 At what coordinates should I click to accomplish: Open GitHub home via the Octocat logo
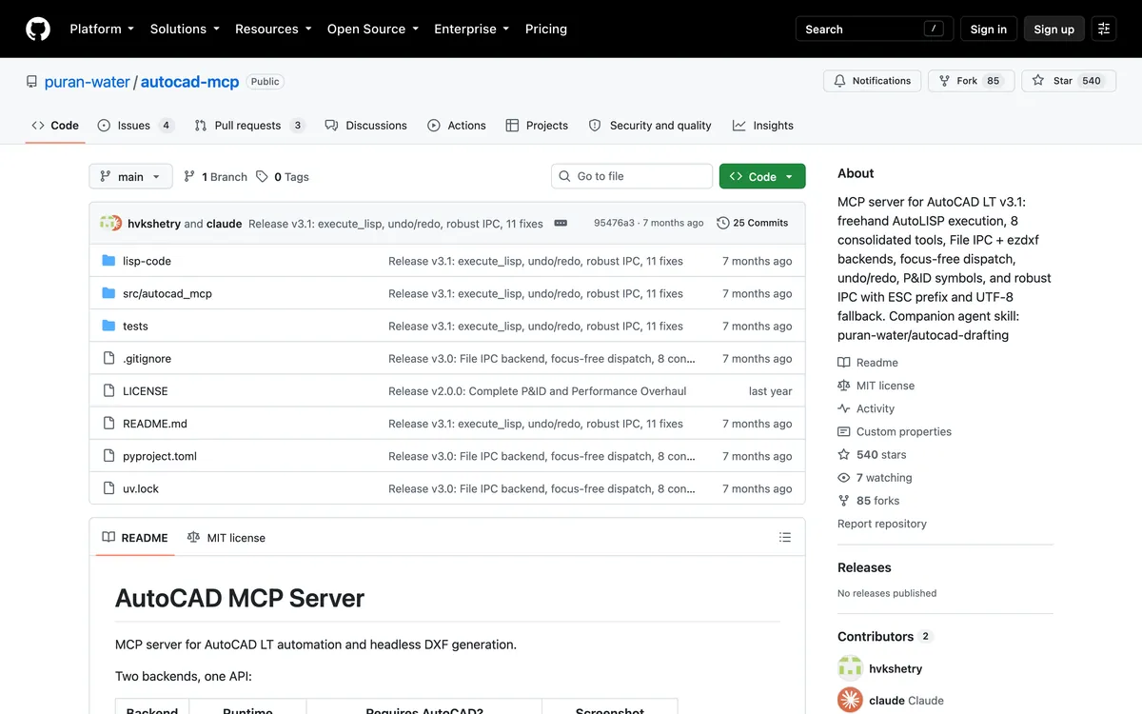point(38,29)
